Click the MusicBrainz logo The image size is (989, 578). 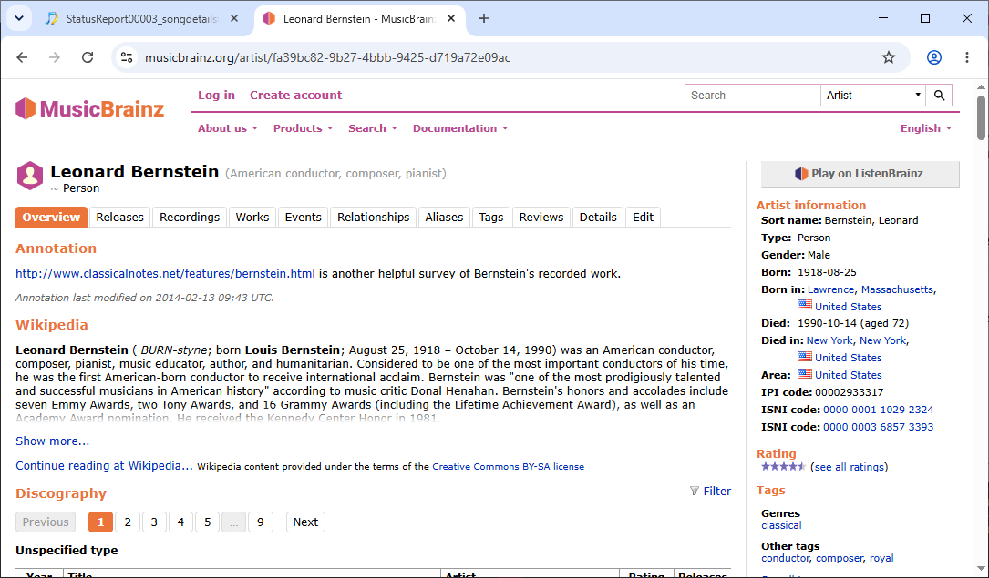click(x=89, y=108)
